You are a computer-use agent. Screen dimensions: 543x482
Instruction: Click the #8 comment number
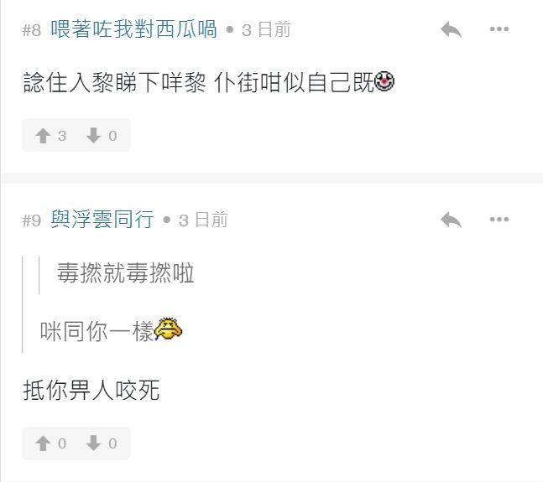31,30
